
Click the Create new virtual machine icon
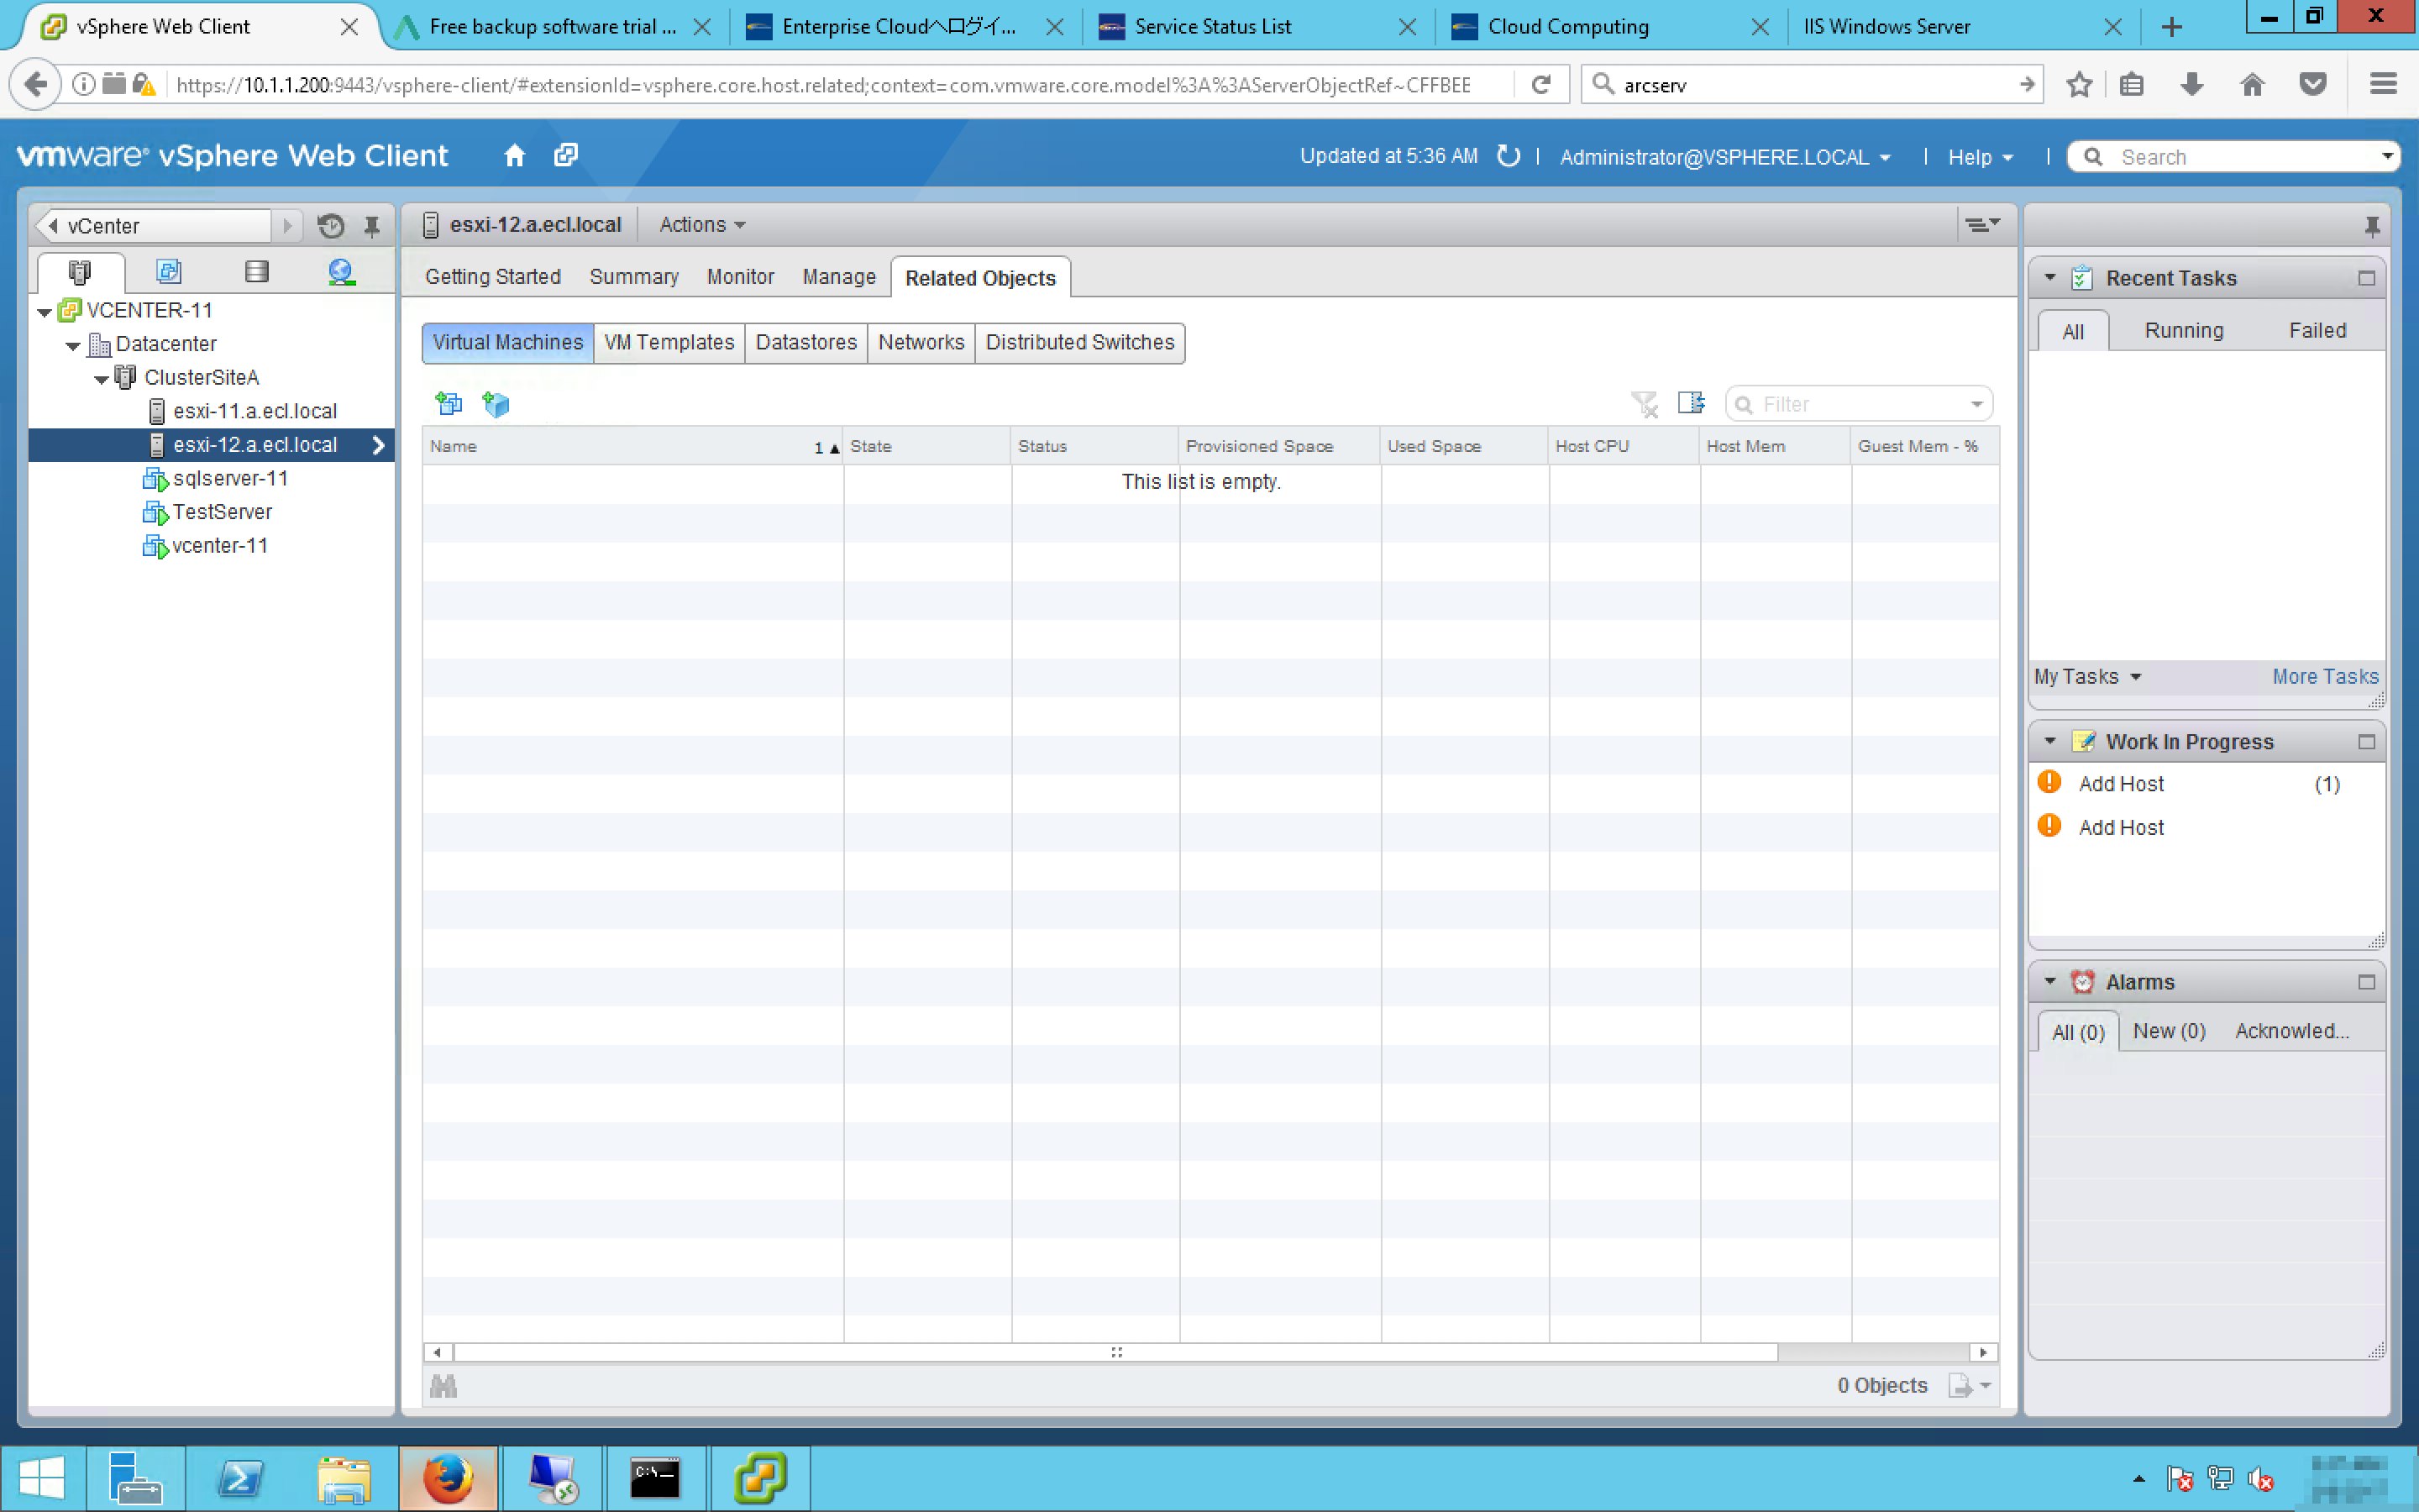click(449, 404)
